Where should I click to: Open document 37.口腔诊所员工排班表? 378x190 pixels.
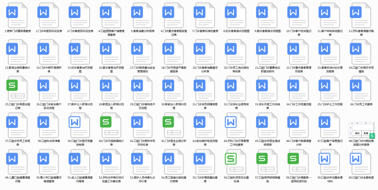pyautogui.click(x=17, y=126)
